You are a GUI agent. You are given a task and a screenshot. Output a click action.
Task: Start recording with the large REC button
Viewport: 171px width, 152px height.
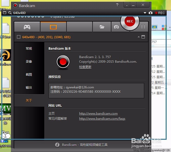(x=130, y=21)
